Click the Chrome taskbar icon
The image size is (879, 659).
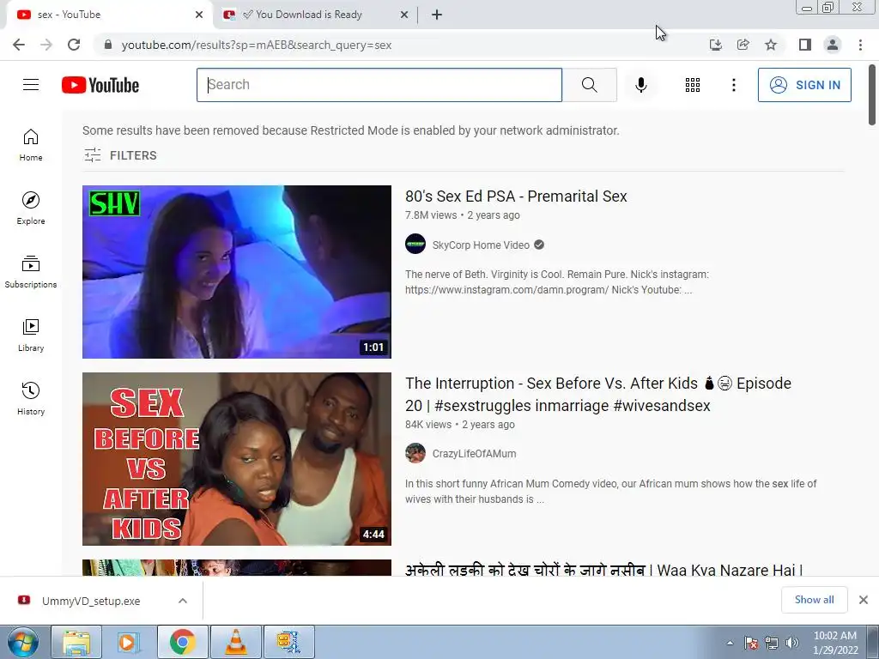[x=182, y=642]
